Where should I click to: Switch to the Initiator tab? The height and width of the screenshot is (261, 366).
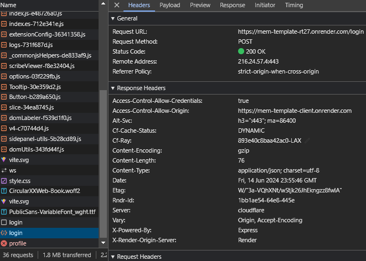pyautogui.click(x=265, y=5)
